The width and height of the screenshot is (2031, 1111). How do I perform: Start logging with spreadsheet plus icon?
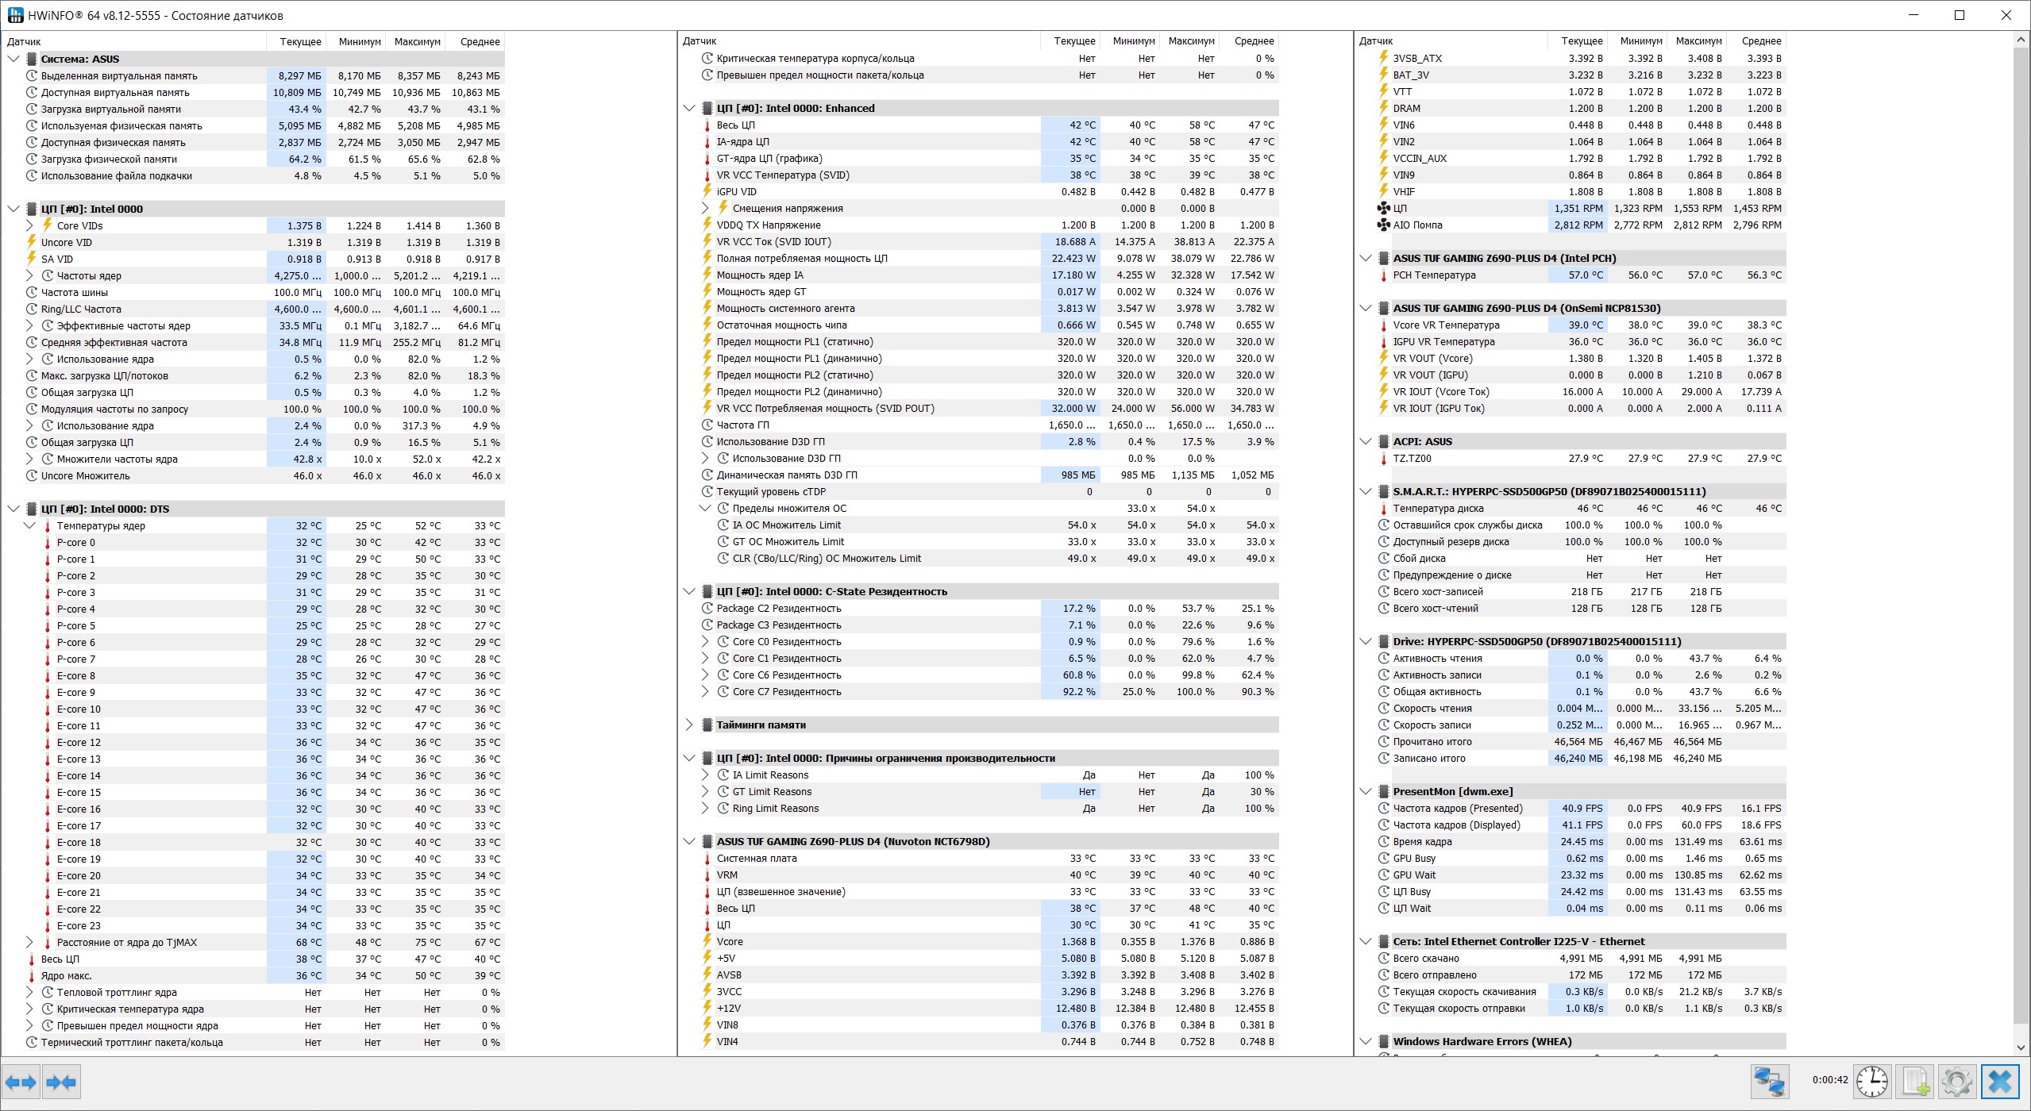point(1915,1081)
